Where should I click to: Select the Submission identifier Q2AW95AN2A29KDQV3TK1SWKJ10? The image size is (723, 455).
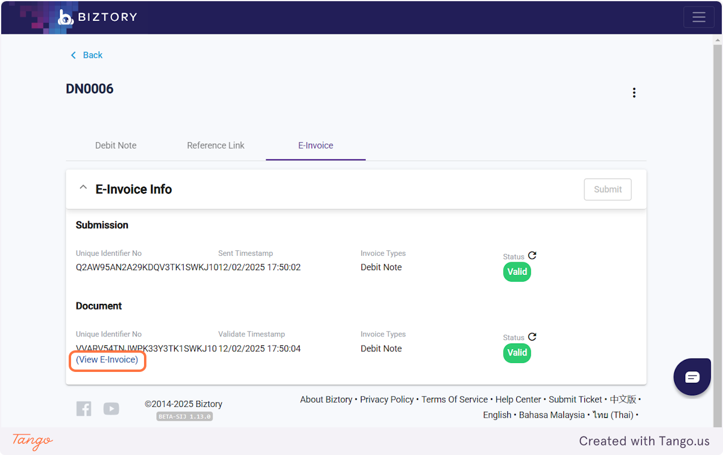[x=146, y=267]
